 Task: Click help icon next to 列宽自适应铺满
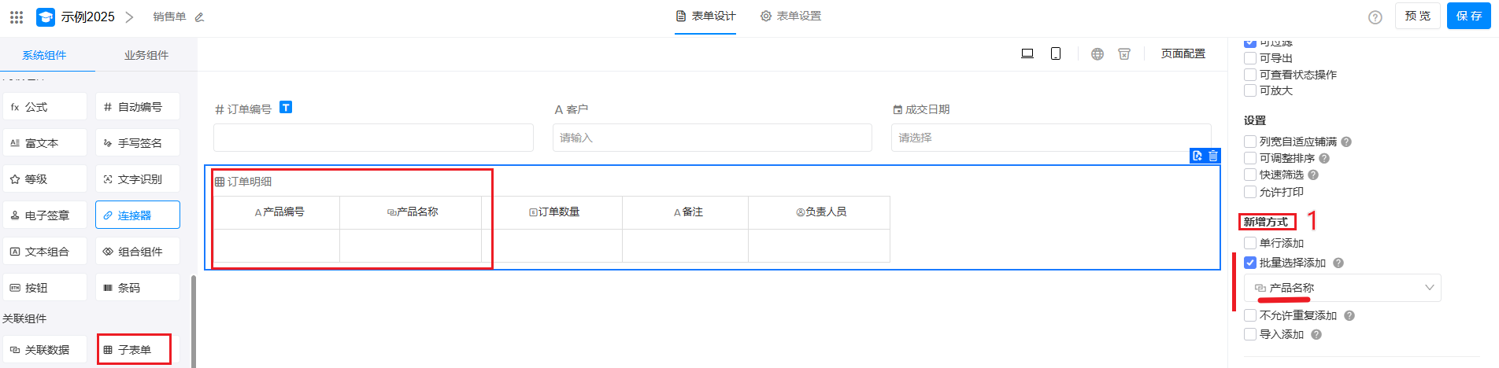[1346, 142]
